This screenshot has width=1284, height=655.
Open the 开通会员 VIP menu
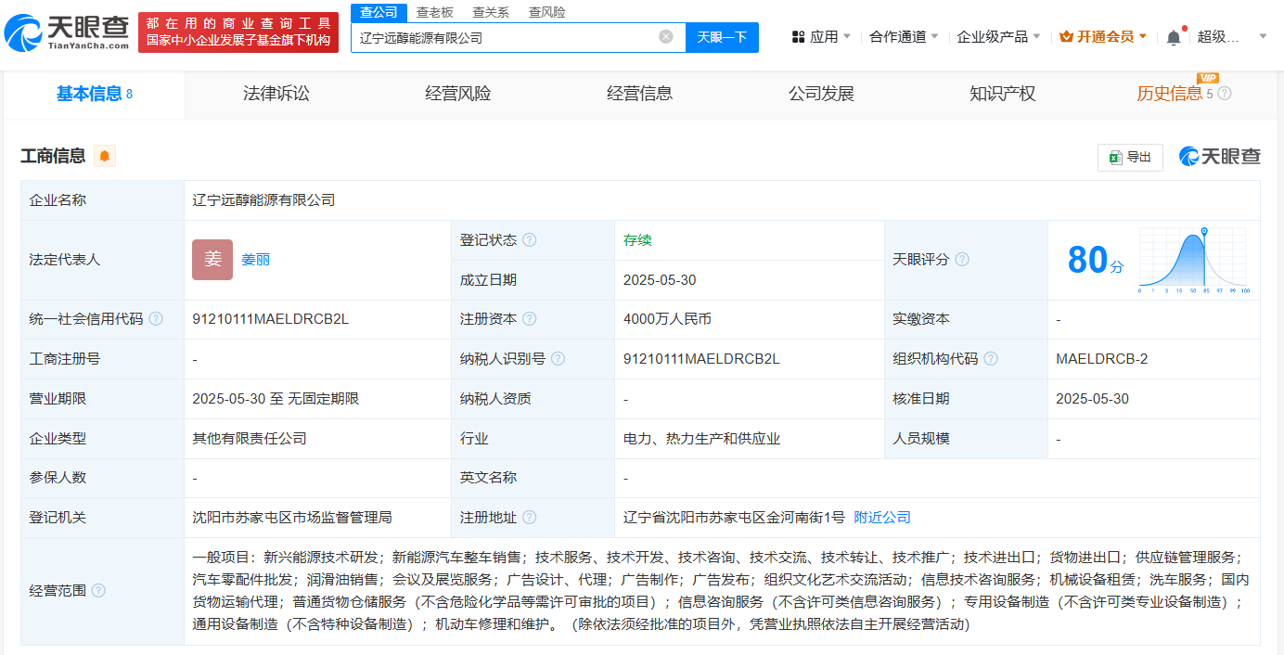(1104, 37)
